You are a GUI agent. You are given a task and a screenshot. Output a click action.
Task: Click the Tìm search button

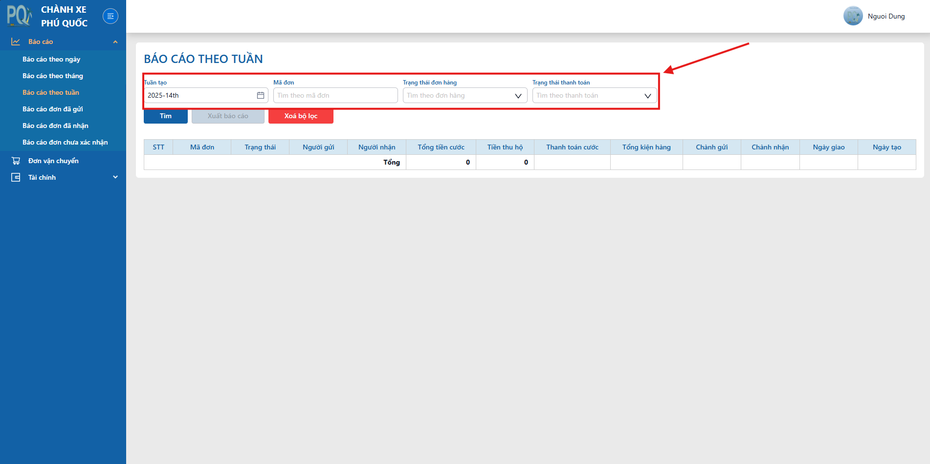click(x=166, y=116)
